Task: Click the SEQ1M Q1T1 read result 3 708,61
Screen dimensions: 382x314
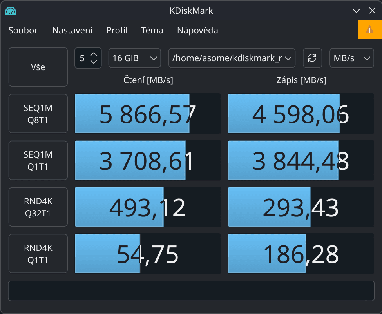Action: click(148, 160)
